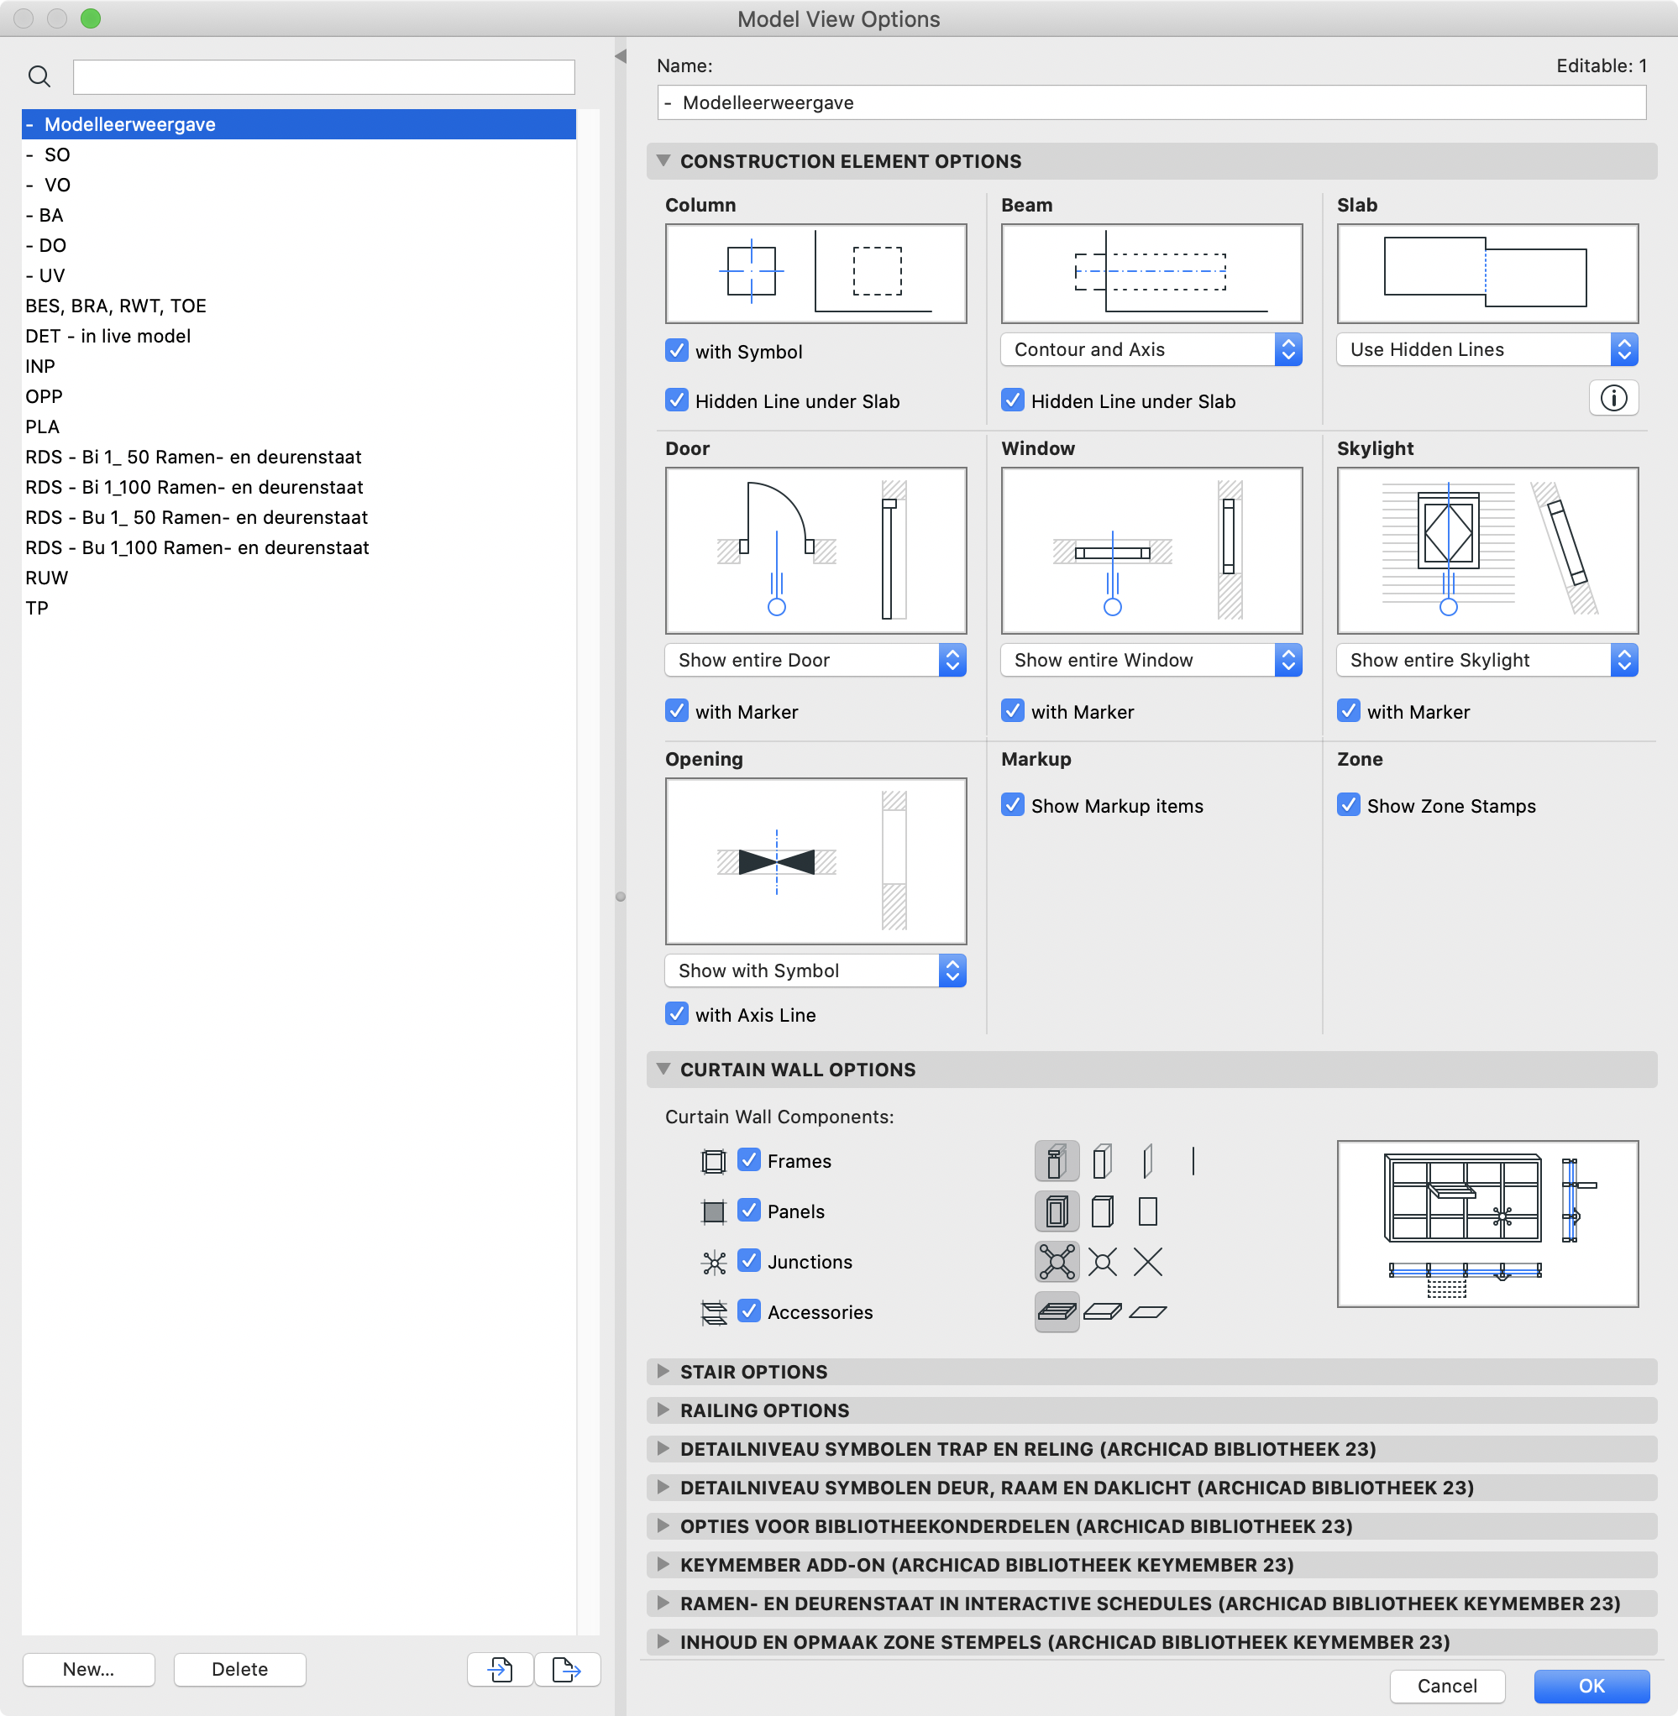1678x1716 pixels.
Task: Collapse Construction Element Options section
Action: 663,161
